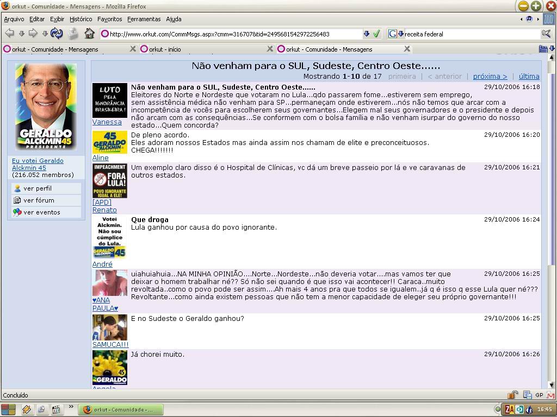Click the lock icon in the status bar
Image resolution: width=557 pixels, height=417 pixels.
coord(512,394)
